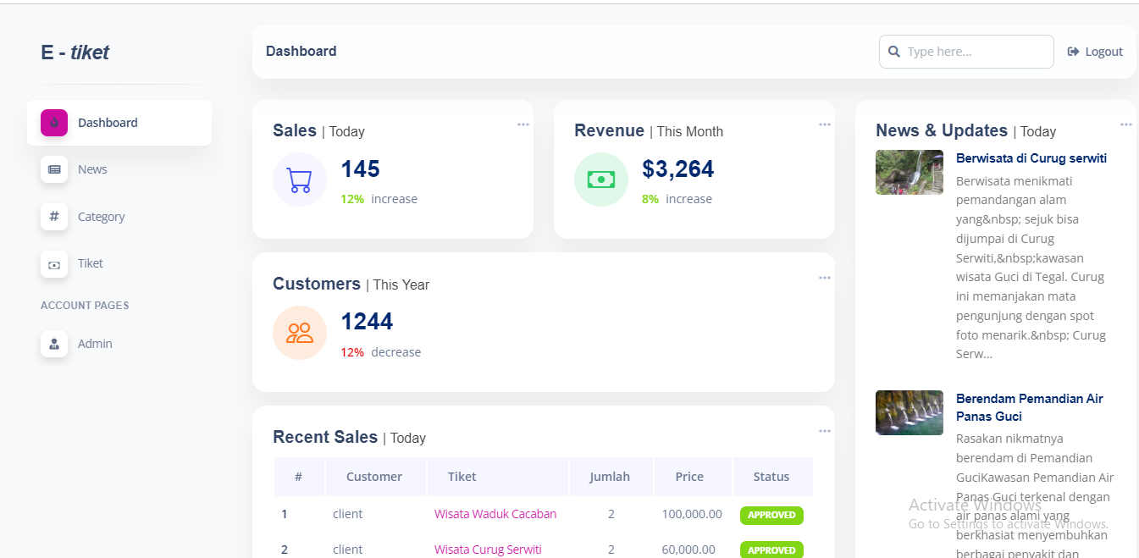Open the Recent Sales options menu
This screenshot has height=558, width=1139.
pos(824,431)
